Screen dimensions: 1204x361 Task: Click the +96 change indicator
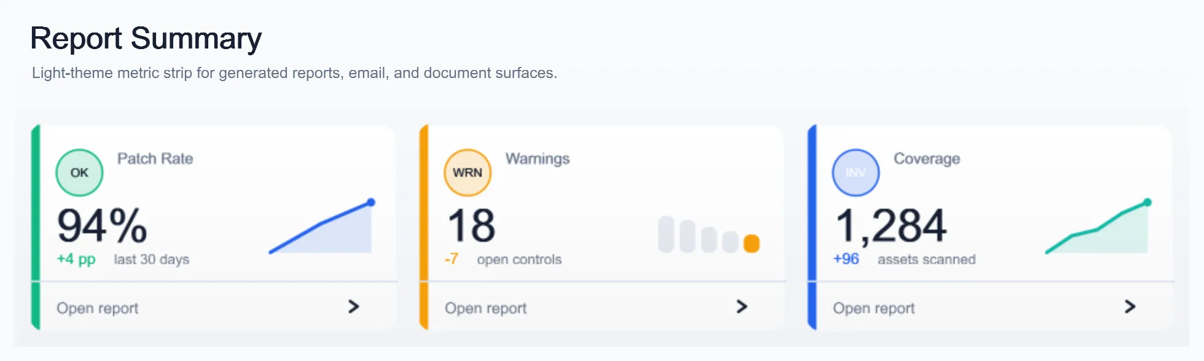click(846, 259)
